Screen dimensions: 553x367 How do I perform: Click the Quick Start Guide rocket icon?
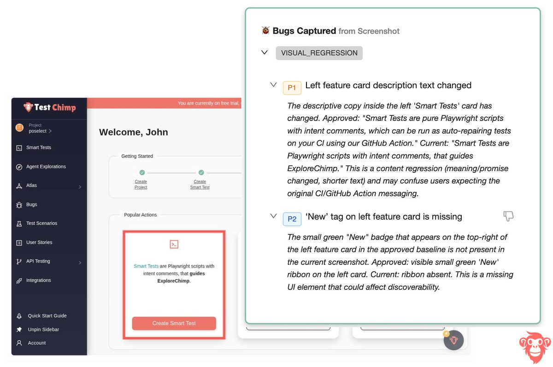[x=19, y=316]
